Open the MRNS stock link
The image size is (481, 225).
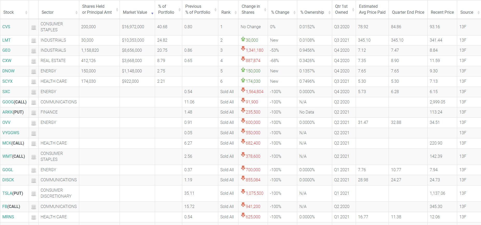(8, 217)
